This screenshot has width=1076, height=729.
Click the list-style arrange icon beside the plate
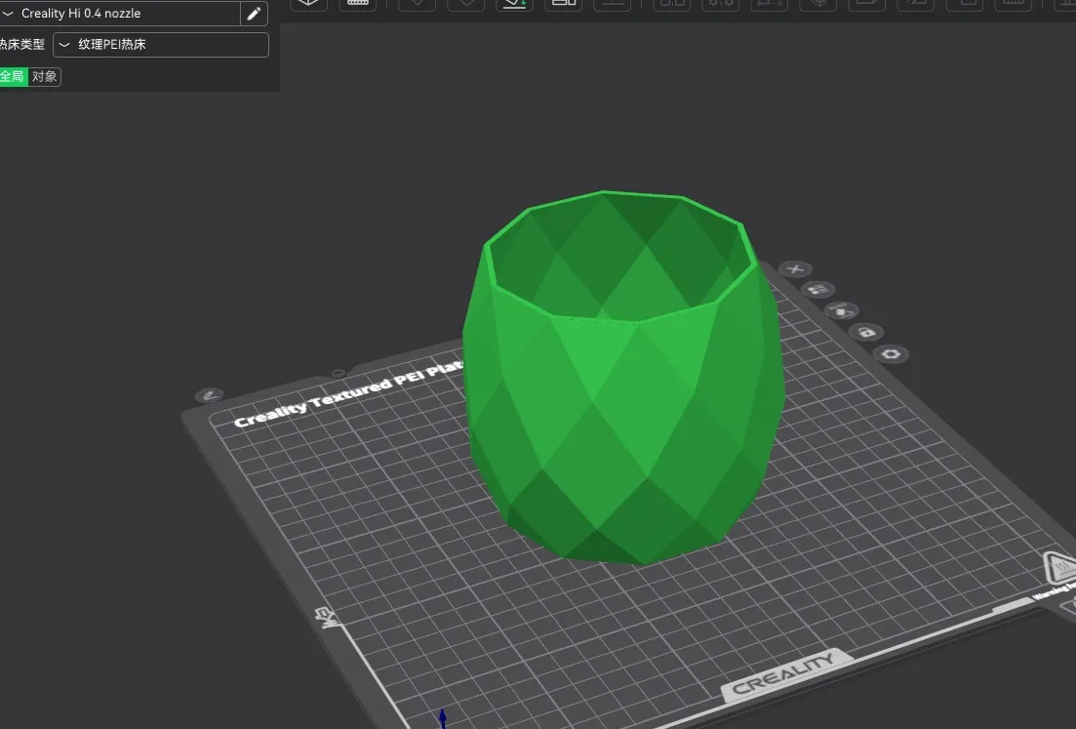point(818,290)
